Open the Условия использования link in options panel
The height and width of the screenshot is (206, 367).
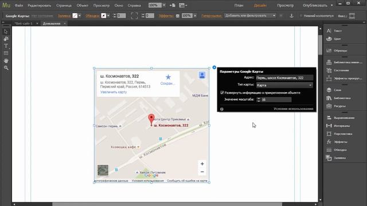click(x=293, y=109)
